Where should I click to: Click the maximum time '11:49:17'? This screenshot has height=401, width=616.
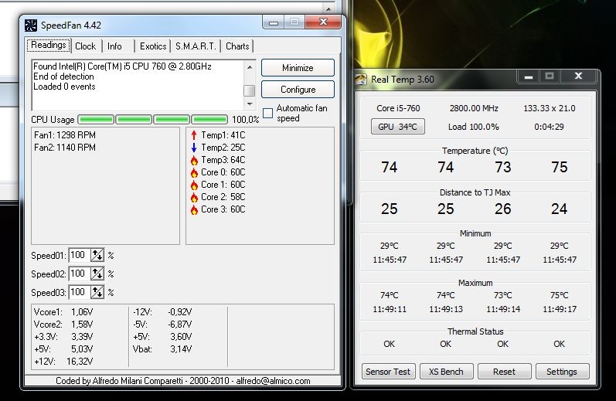(560, 310)
